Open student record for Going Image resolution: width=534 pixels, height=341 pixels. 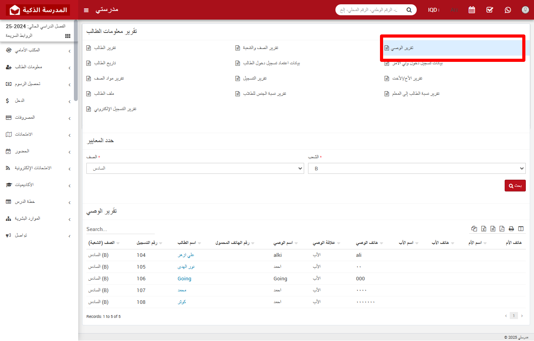point(184,278)
